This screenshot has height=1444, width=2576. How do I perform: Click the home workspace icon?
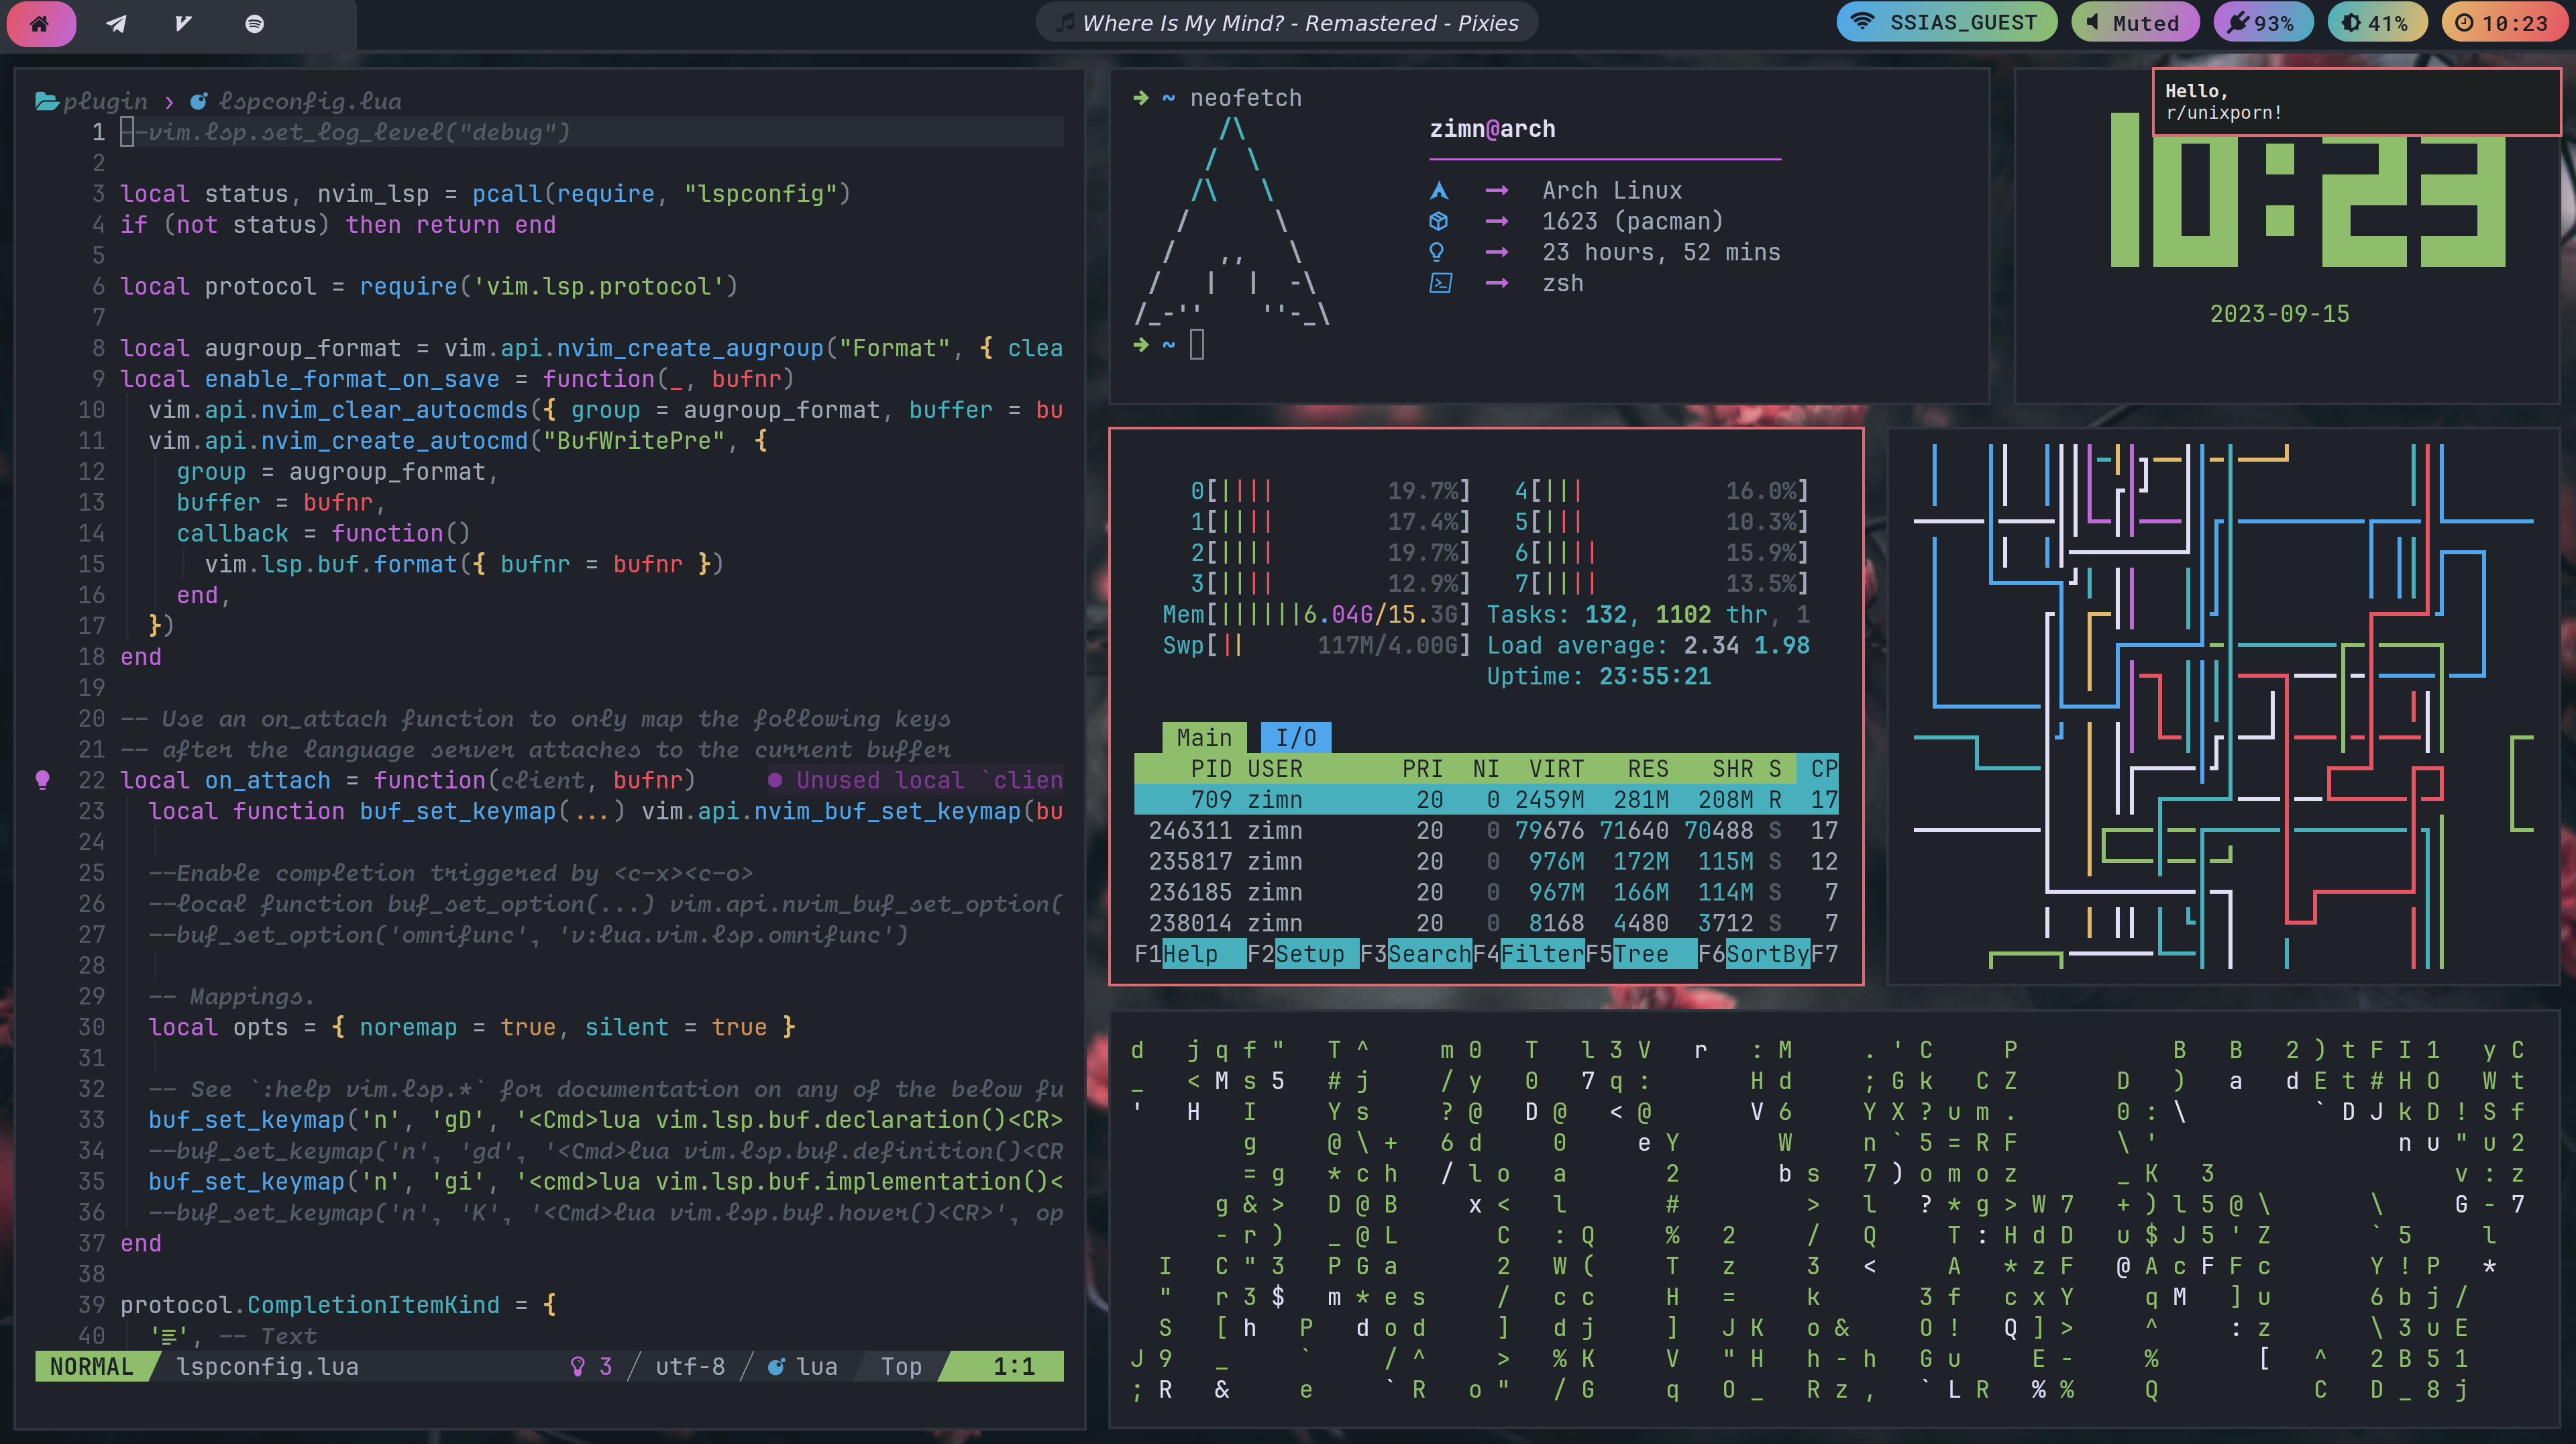[x=40, y=23]
